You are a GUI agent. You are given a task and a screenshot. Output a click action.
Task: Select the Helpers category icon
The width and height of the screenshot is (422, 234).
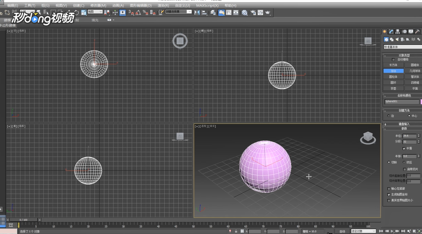pos(408,39)
